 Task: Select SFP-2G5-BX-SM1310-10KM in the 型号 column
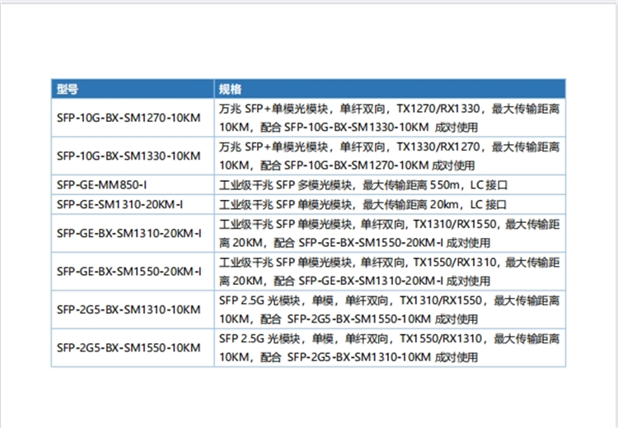coord(129,309)
